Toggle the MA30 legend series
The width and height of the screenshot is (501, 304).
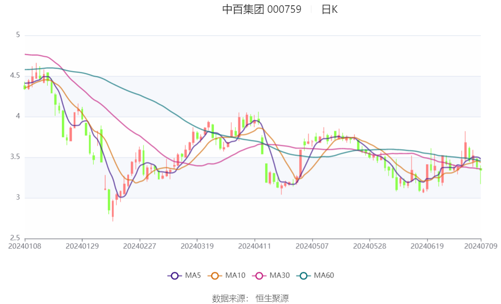click(x=271, y=275)
